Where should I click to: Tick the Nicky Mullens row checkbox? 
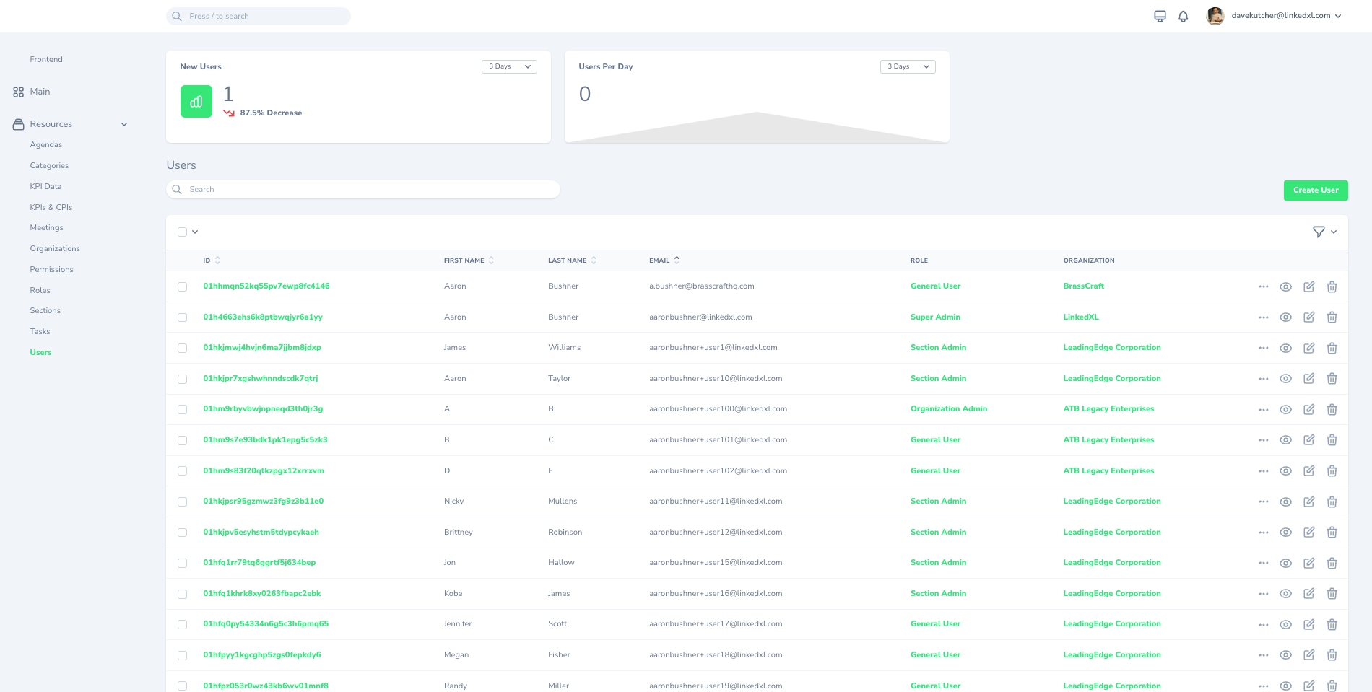pos(182,502)
